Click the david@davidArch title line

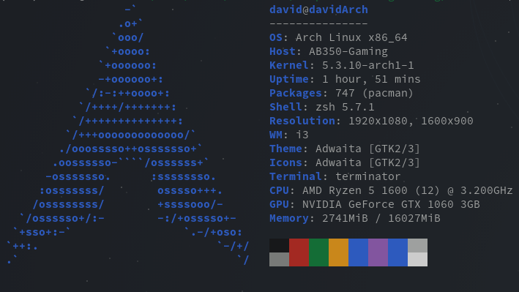click(x=318, y=10)
